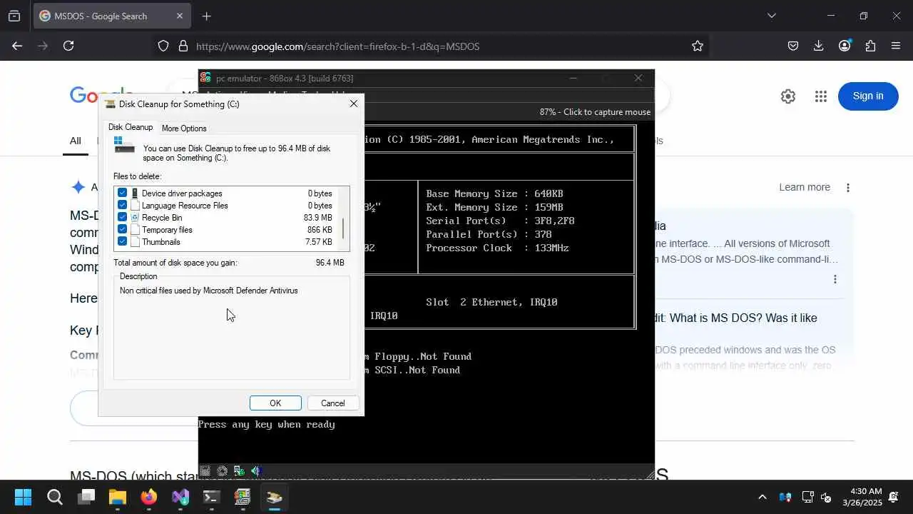Screen dimensions: 913x514
Task: Open the Windows Start menu
Action: pos(23,497)
